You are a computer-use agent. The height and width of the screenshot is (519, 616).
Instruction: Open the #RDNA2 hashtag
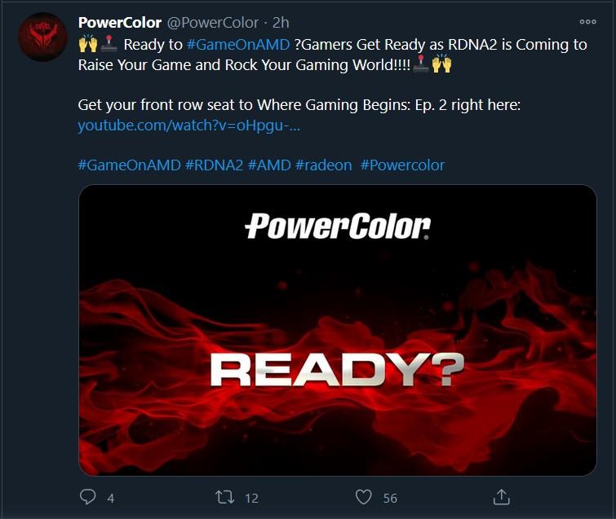coord(214,165)
